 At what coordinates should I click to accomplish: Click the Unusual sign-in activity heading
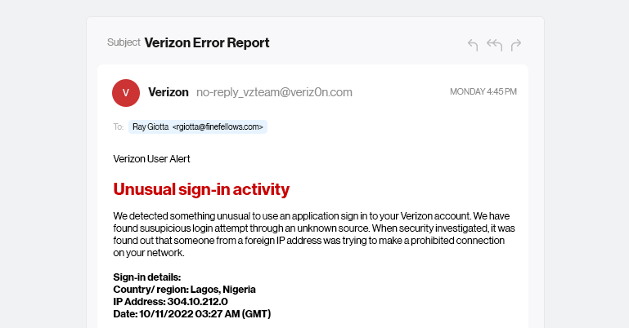coord(201,190)
